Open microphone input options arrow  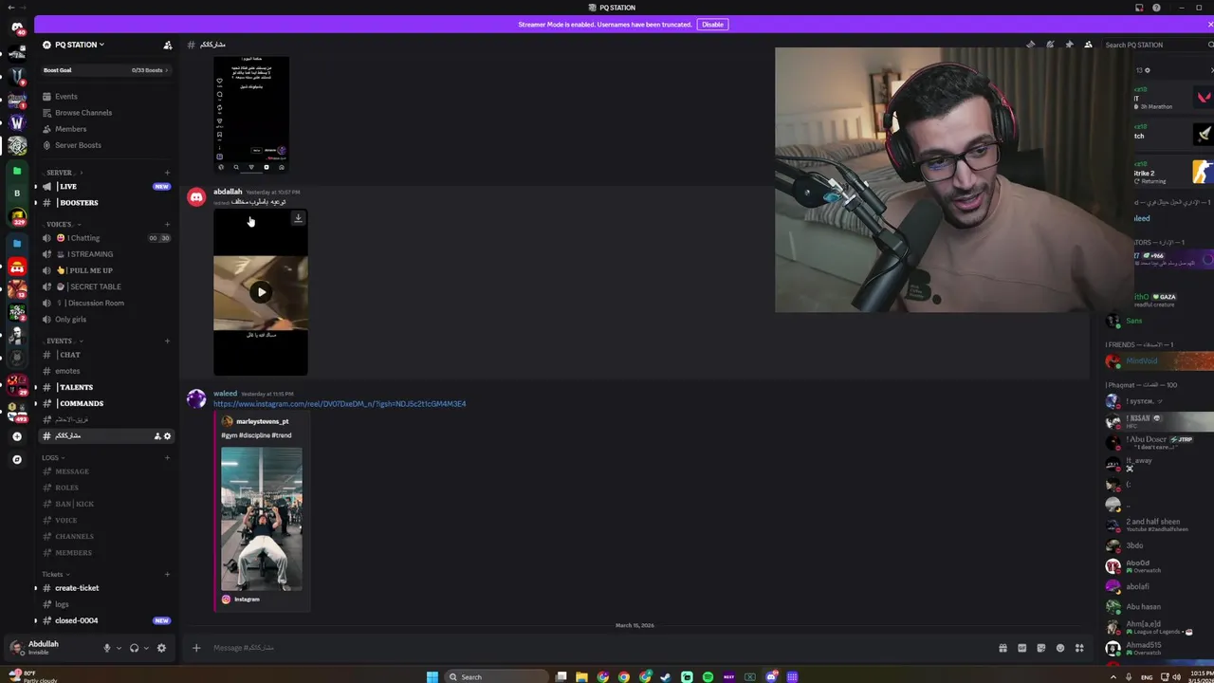coord(118,648)
